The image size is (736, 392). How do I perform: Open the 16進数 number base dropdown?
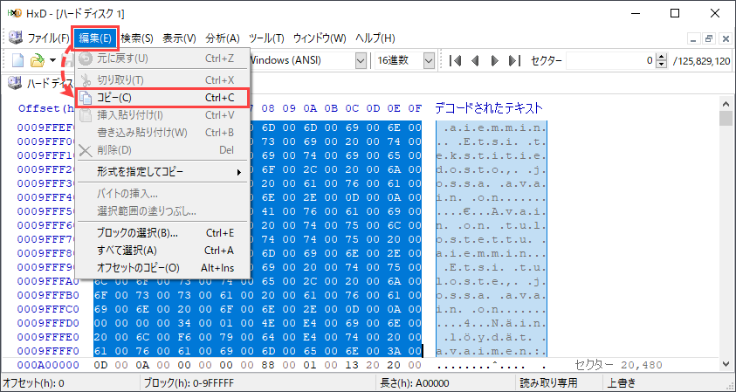click(x=429, y=60)
